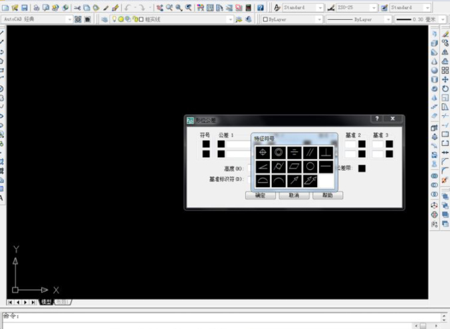Viewport: 450px width, 329px height.
Task: Pick the circular runout arrow symbol
Action: [294, 180]
